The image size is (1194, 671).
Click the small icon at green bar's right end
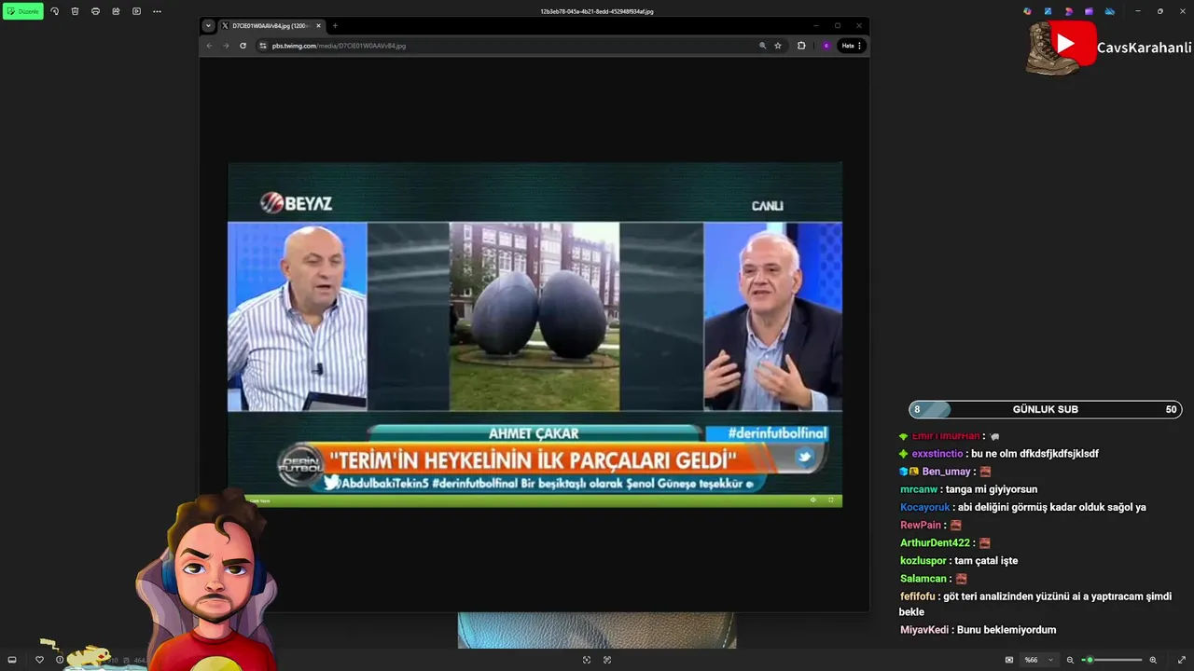pos(831,500)
